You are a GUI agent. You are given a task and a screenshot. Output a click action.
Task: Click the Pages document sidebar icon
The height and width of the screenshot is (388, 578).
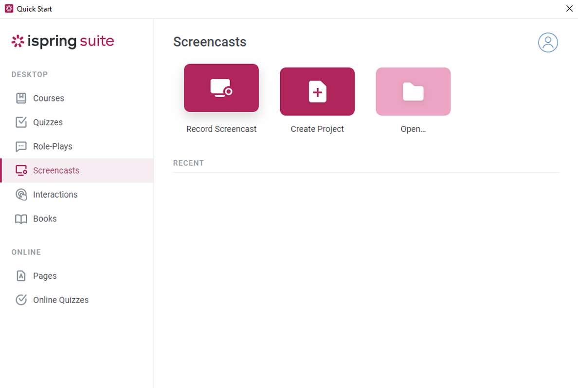pos(21,276)
